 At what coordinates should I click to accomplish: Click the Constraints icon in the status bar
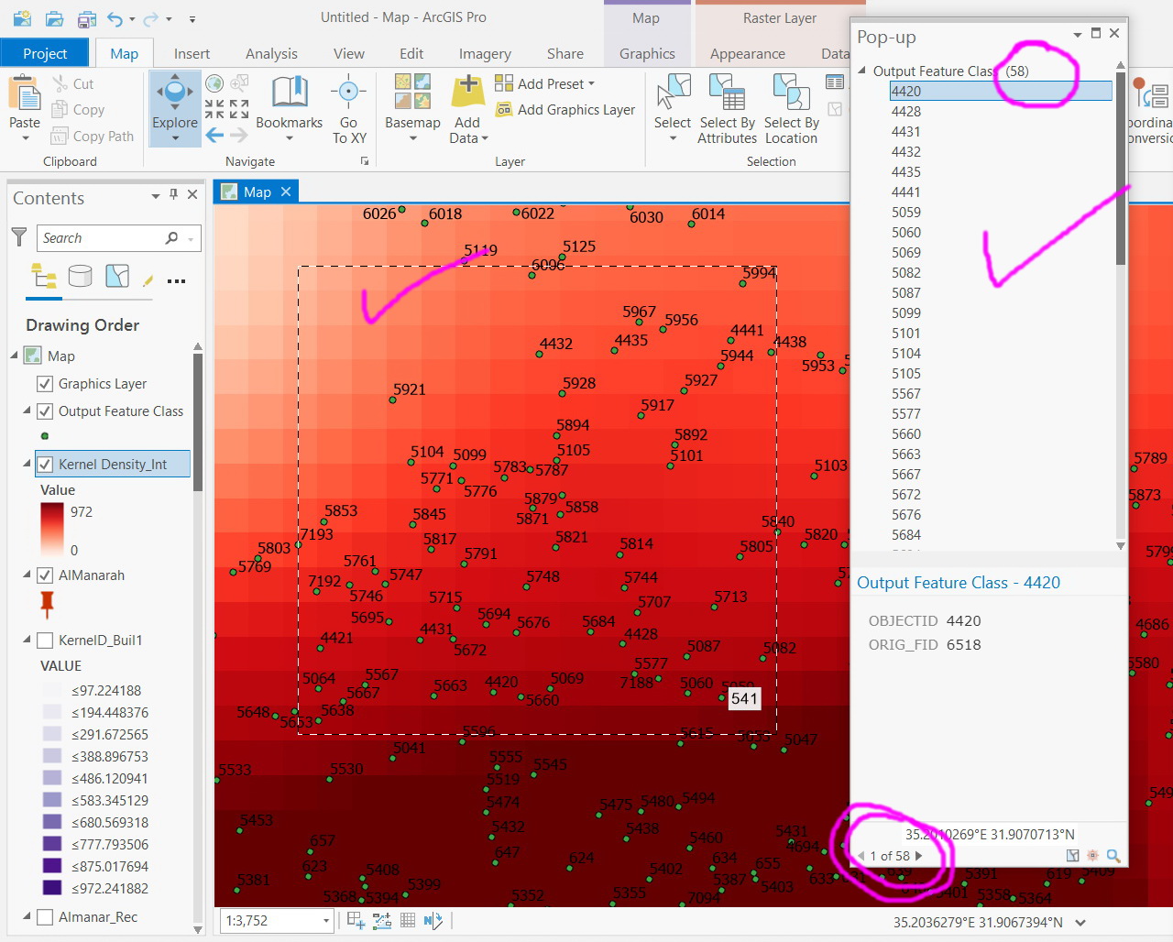(x=382, y=920)
